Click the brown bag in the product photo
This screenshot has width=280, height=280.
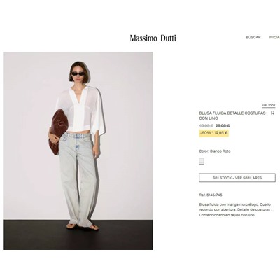click(x=58, y=131)
